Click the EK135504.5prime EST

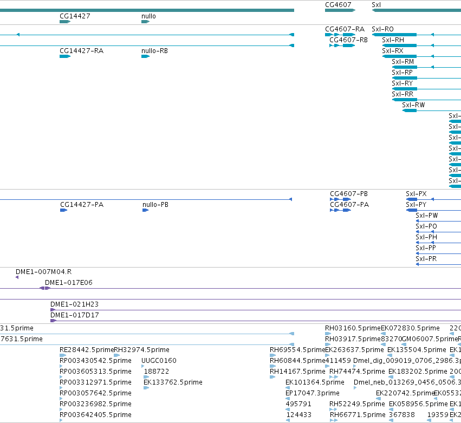[x=390, y=355]
